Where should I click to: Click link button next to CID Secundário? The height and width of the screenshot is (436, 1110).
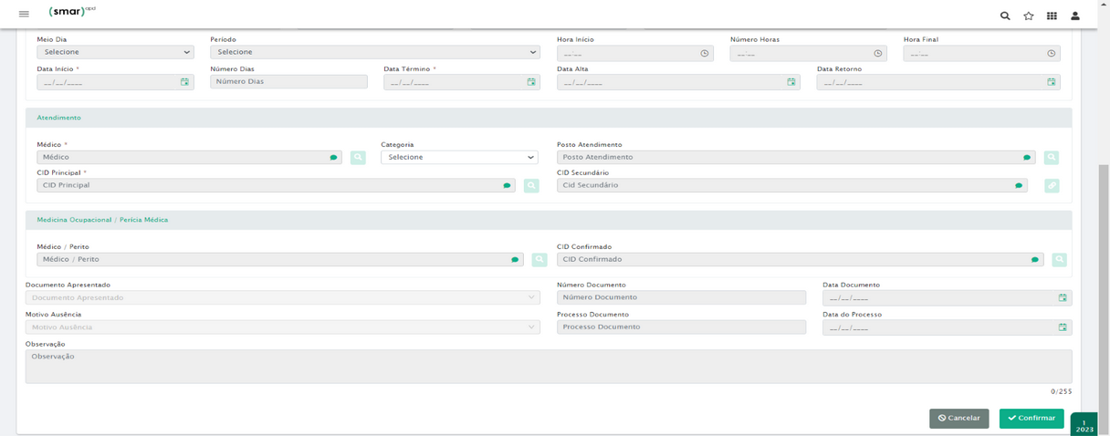1052,185
